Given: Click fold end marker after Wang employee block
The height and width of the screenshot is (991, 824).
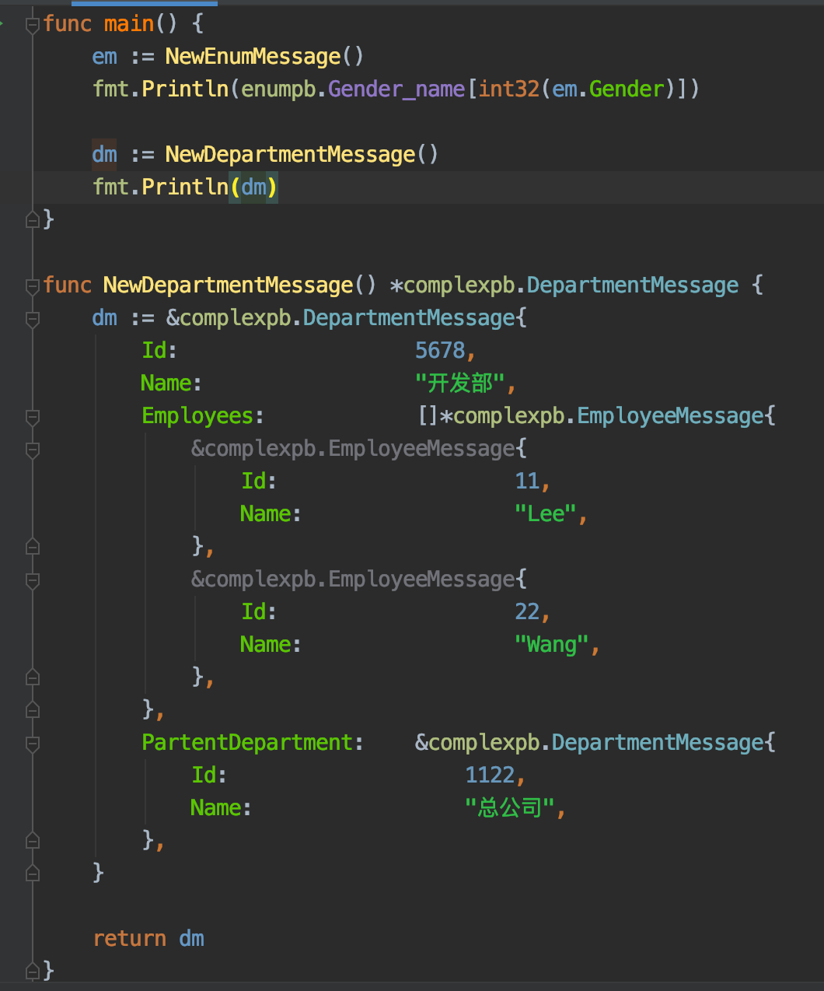Looking at the screenshot, I should coord(33,678).
